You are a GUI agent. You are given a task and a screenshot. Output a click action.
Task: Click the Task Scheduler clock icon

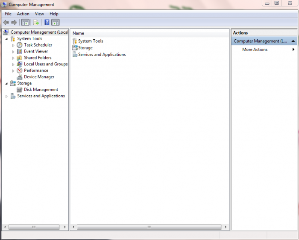pyautogui.click(x=20, y=45)
